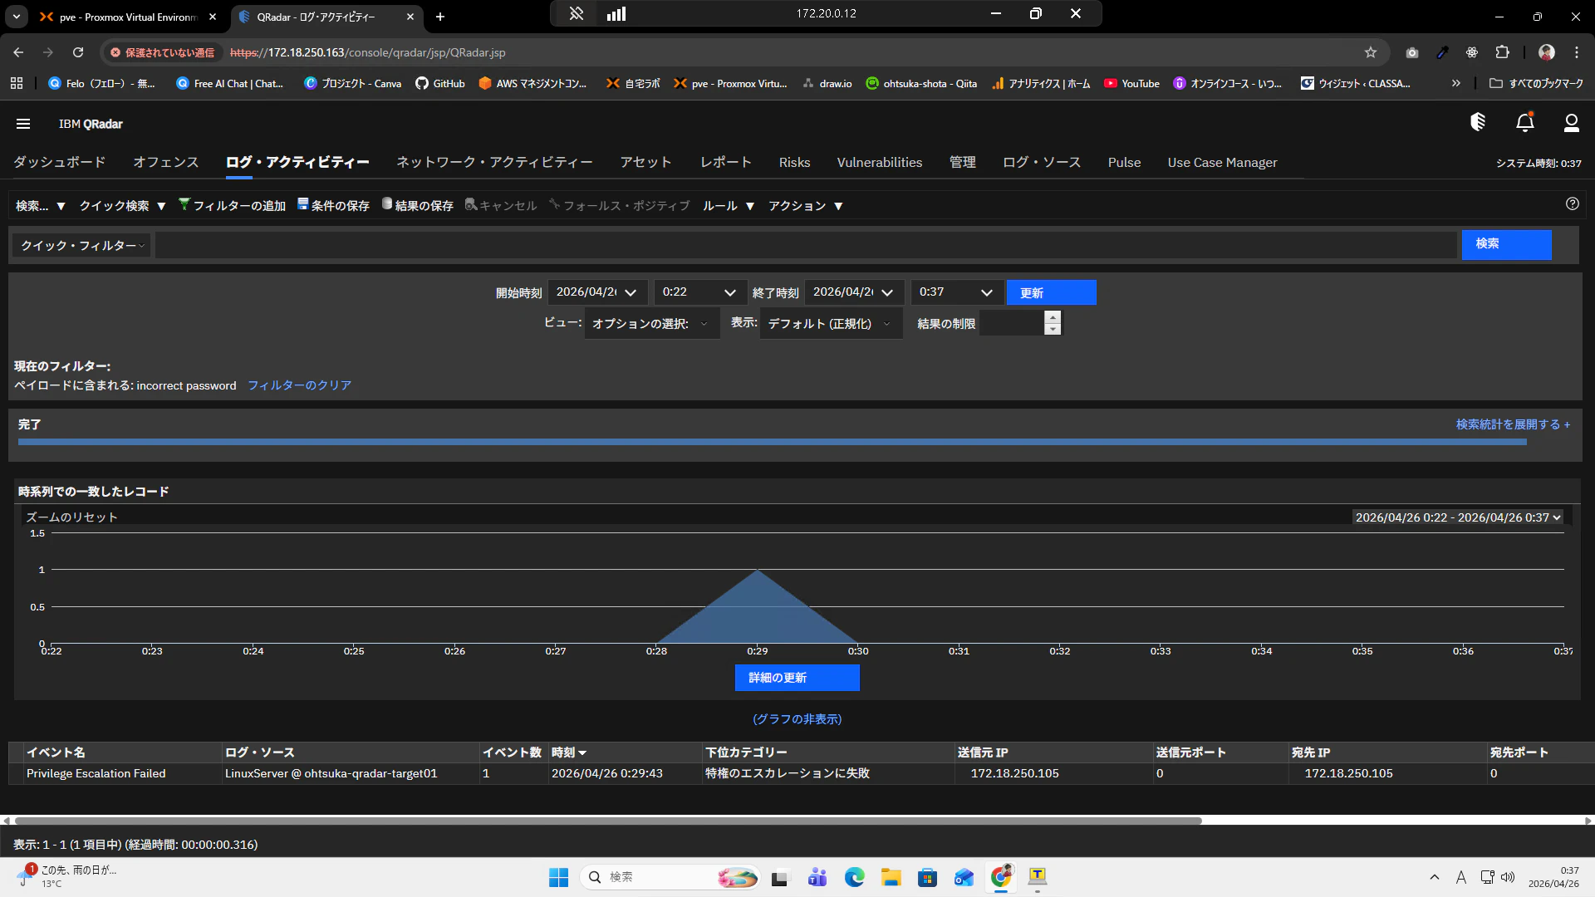Open the chart time range dropdown
This screenshot has height=897, width=1595.
coord(1457,517)
